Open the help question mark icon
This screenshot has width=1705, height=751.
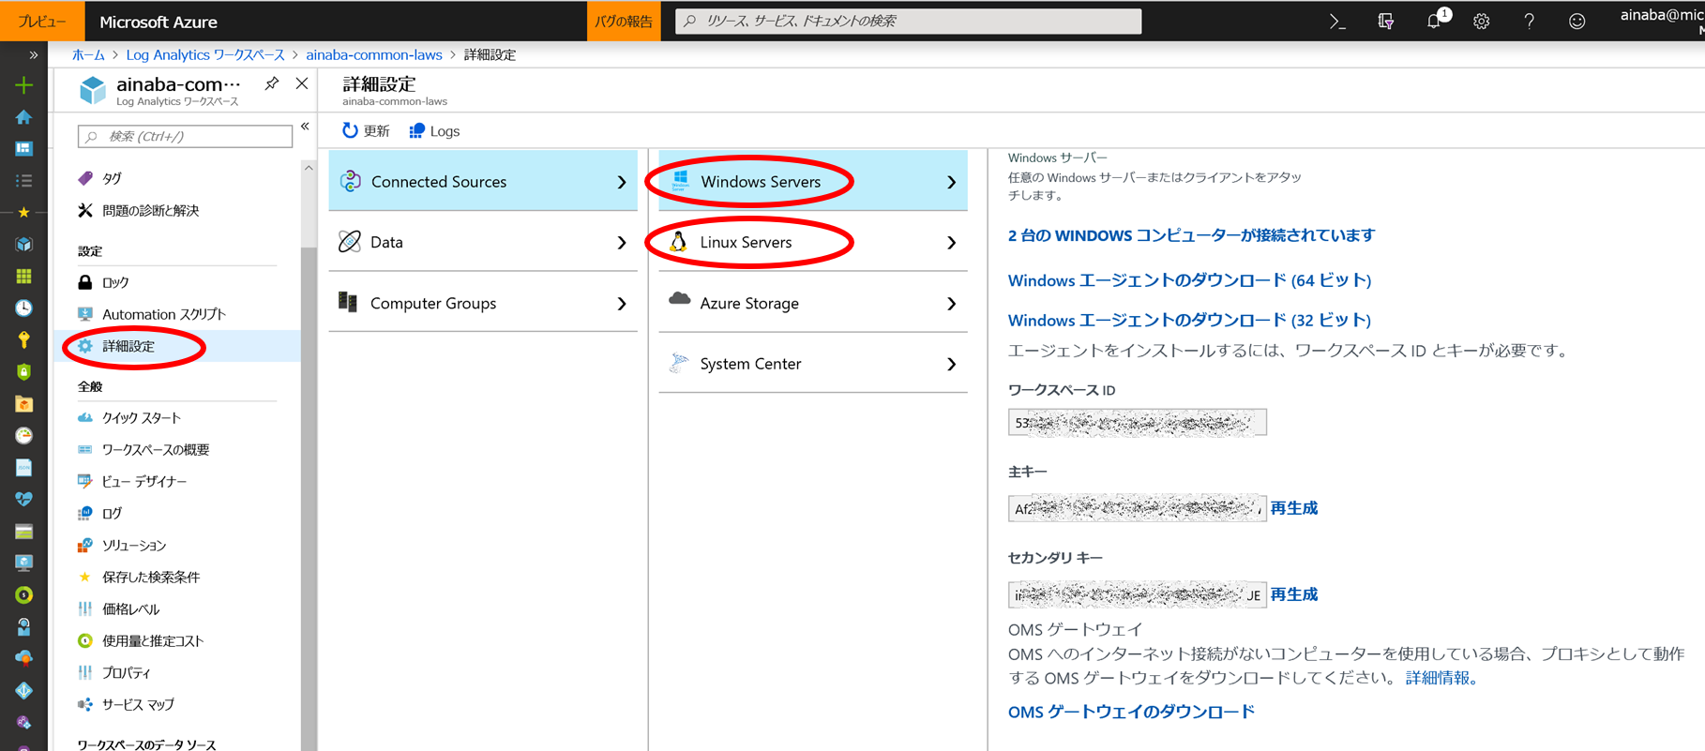click(1530, 22)
